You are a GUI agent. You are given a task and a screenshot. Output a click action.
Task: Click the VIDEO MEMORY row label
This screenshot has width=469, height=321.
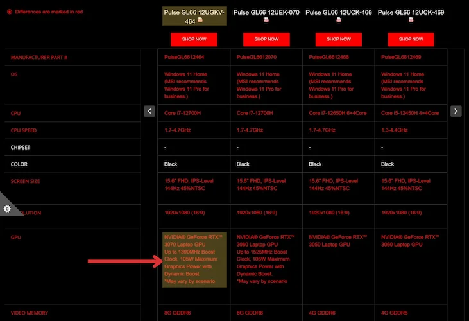pyautogui.click(x=30, y=313)
